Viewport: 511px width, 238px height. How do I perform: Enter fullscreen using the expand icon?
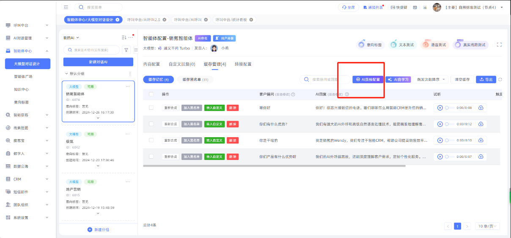[499, 45]
